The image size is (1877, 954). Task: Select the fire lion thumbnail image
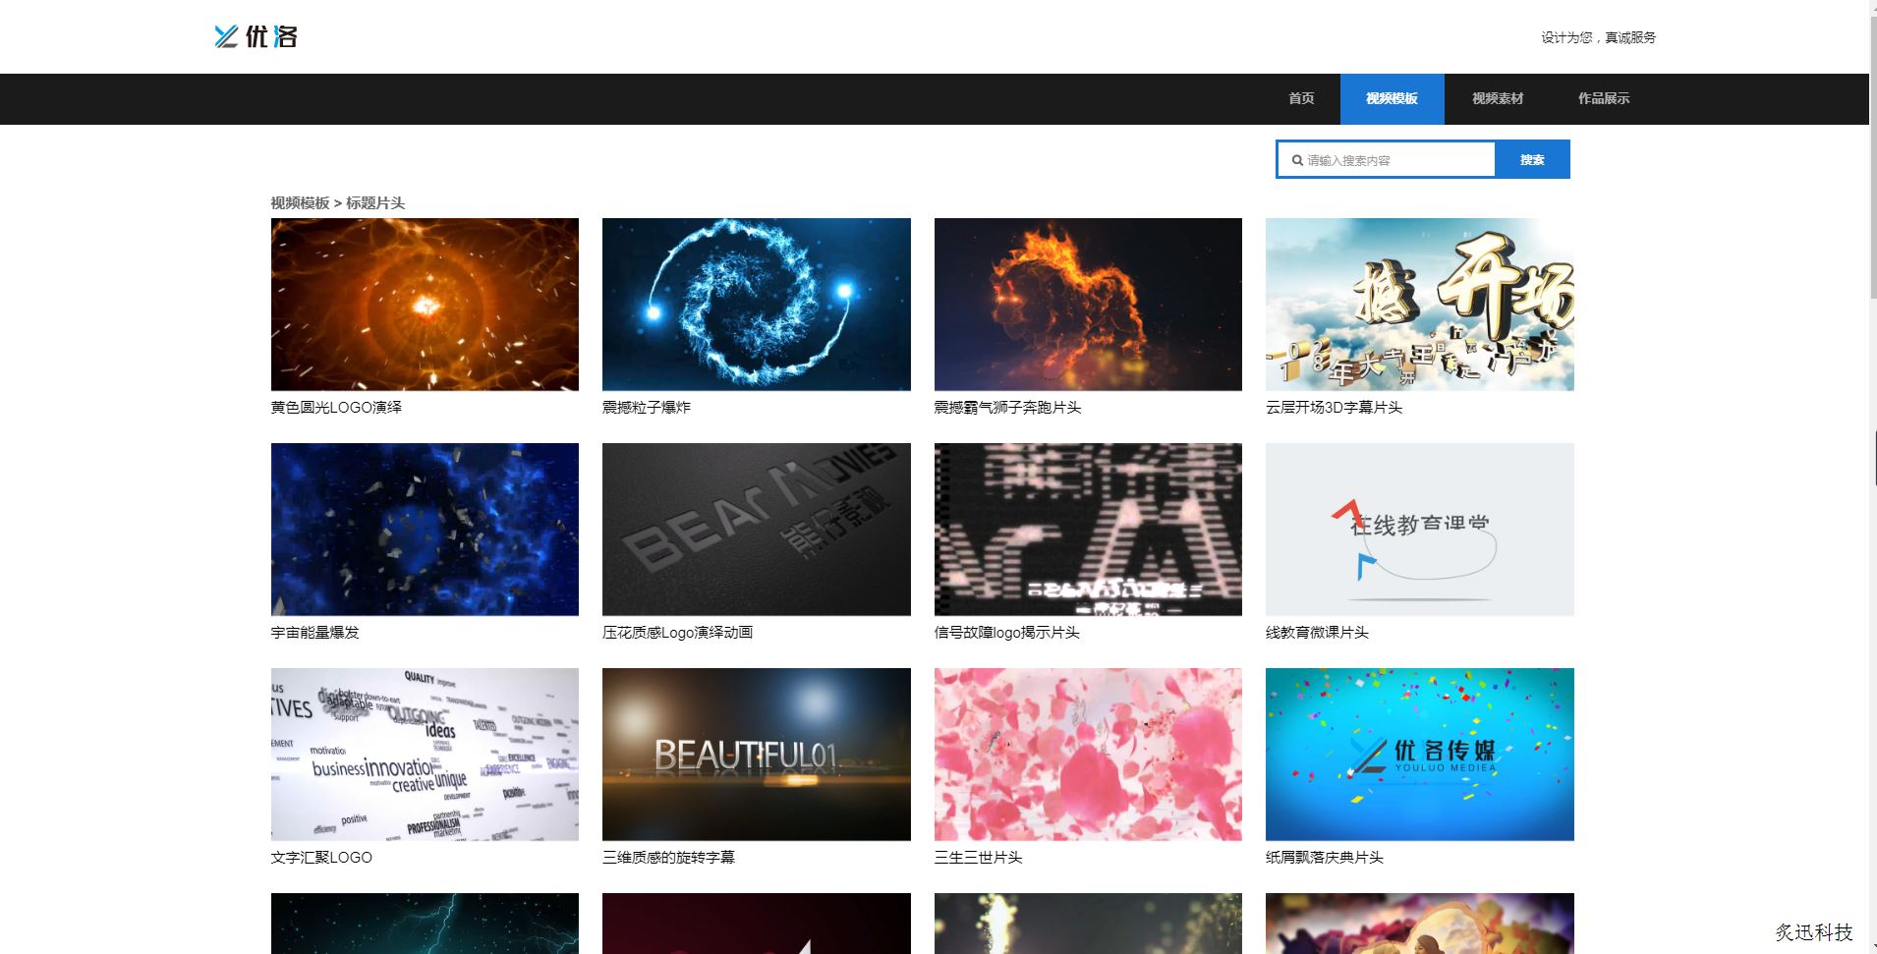1088,305
